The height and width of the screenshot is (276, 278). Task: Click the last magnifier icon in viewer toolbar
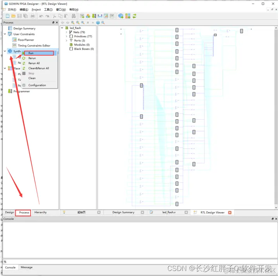click(103, 22)
